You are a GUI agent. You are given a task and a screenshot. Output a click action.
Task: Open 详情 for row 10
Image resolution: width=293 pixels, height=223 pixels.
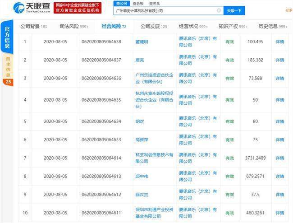click(x=280, y=213)
